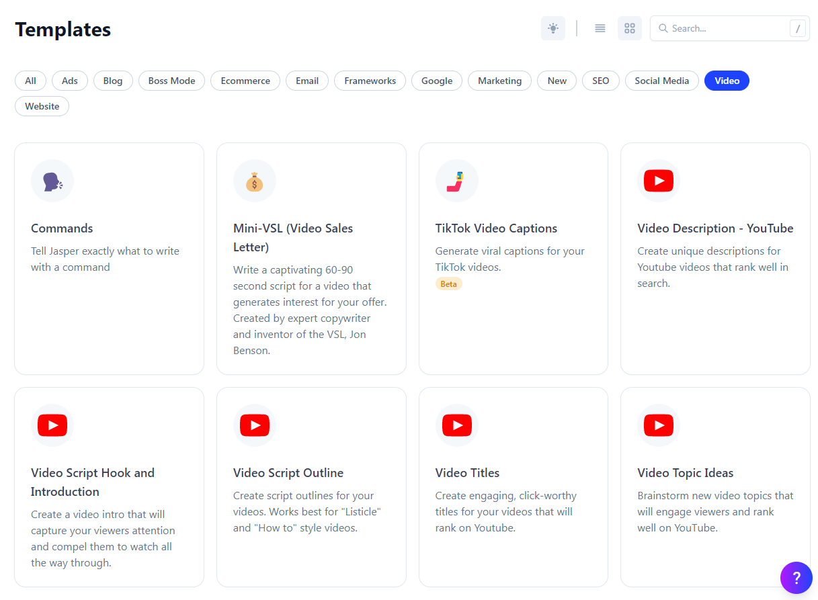
Task: Click the active Video filter pill
Action: click(x=727, y=81)
